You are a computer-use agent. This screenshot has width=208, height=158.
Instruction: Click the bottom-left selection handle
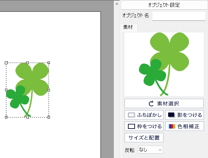[6, 117]
